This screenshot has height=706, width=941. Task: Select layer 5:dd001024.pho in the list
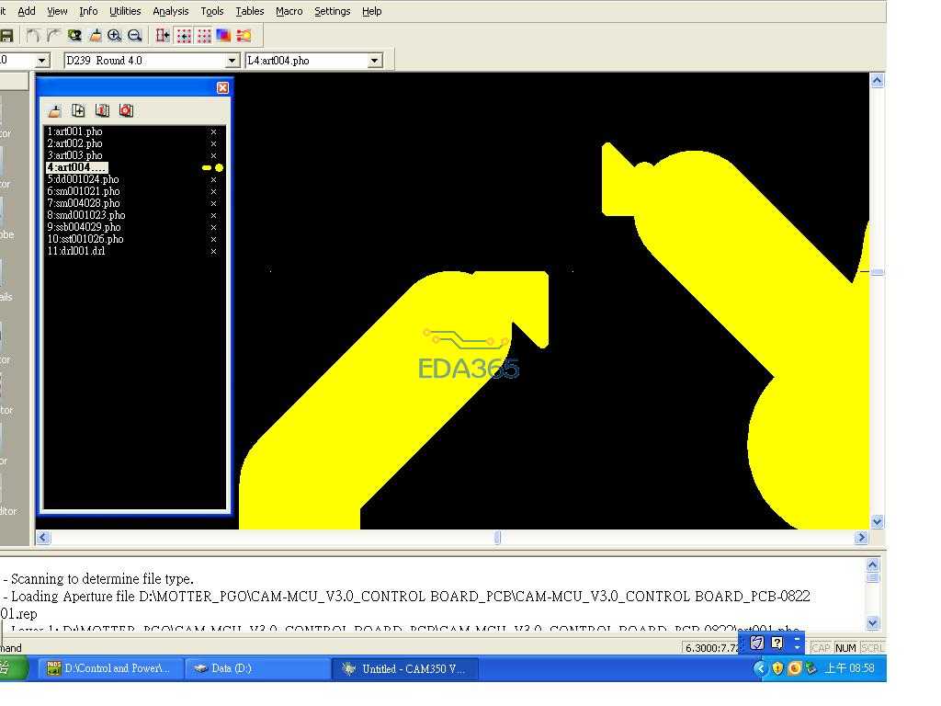[84, 179]
